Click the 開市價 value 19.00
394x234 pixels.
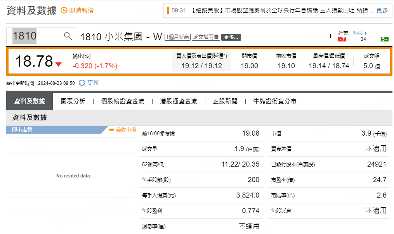(x=250, y=66)
